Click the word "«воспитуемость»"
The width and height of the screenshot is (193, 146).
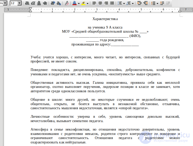pos(122,74)
